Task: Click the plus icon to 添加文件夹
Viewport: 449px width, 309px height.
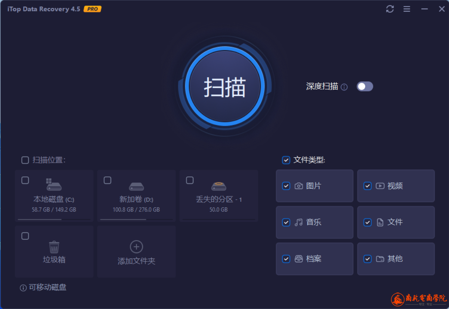Action: coord(137,247)
